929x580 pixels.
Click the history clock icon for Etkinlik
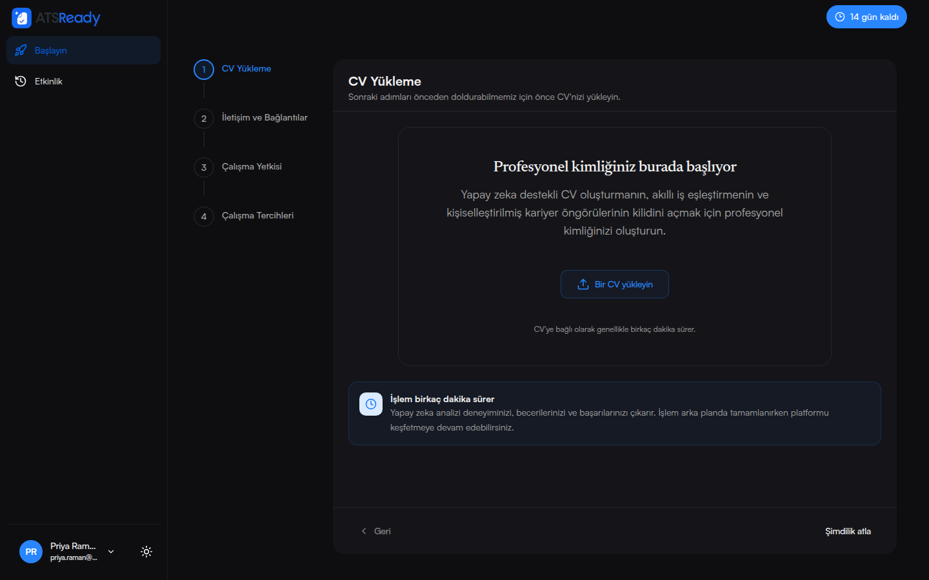[21, 81]
